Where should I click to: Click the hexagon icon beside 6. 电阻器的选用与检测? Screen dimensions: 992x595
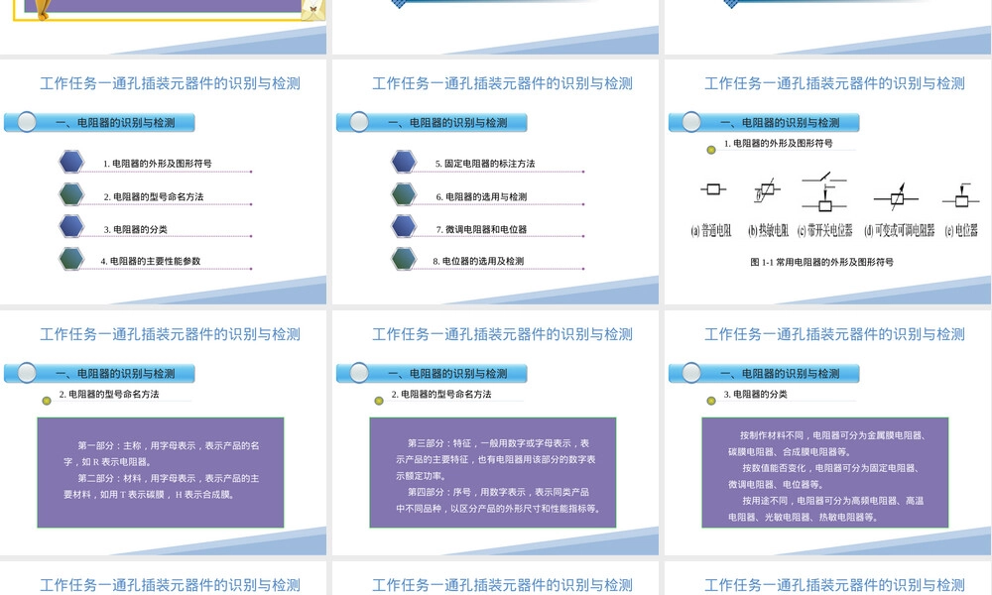pyautogui.click(x=404, y=194)
